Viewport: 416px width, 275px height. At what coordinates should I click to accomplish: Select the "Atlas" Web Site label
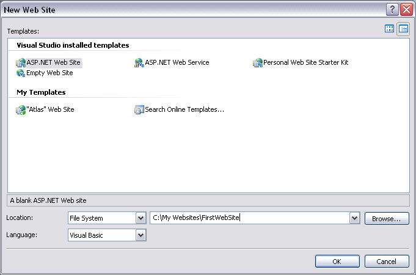(x=50, y=109)
